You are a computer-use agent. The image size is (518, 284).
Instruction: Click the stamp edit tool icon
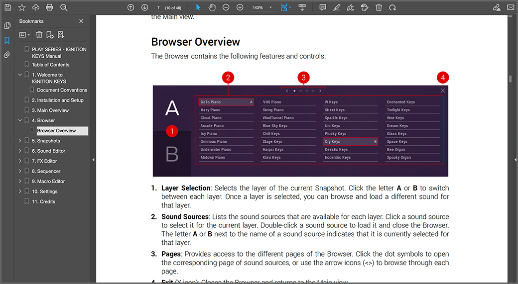point(365,7)
